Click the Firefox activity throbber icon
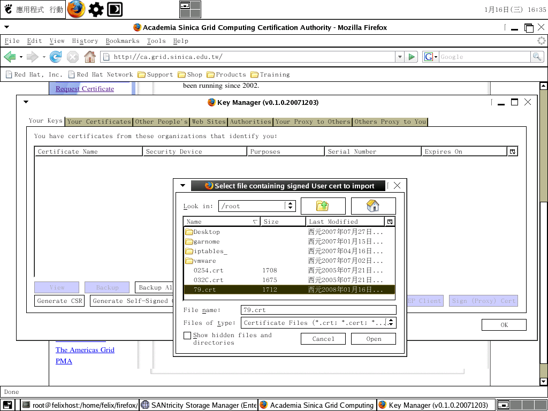The width and height of the screenshot is (548, 411). [542, 41]
